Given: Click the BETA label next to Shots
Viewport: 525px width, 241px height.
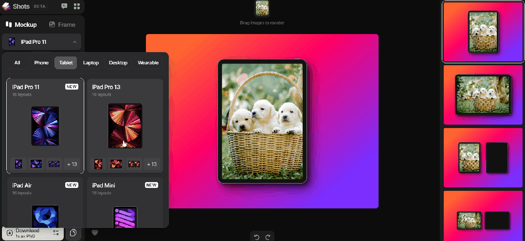Looking at the screenshot, I should pos(40,6).
